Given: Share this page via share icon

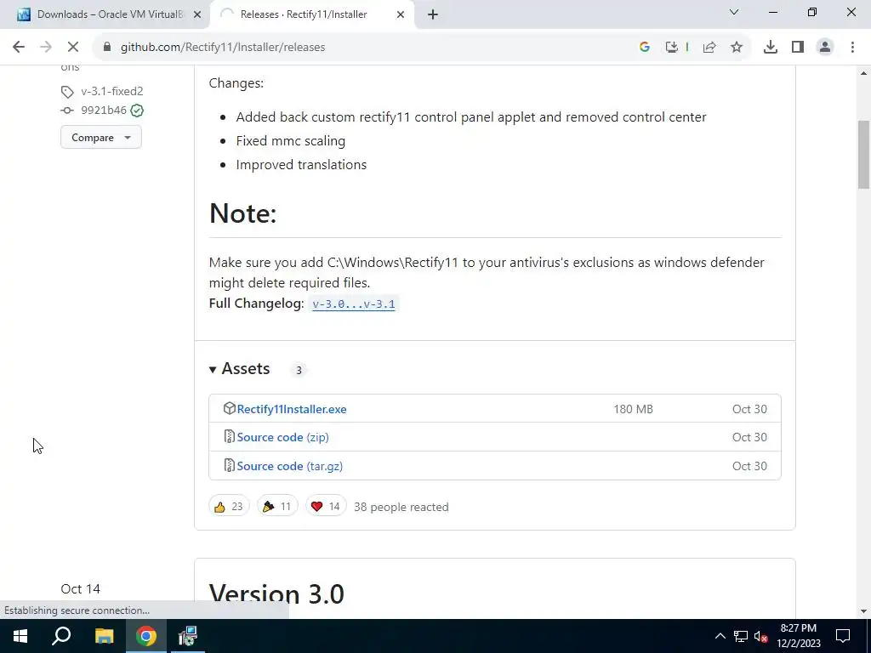Looking at the screenshot, I should coord(709,48).
